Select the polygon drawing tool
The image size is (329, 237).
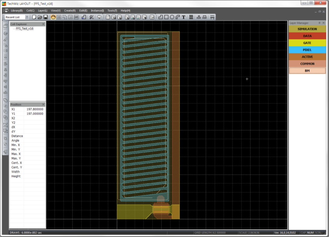(x=161, y=17)
